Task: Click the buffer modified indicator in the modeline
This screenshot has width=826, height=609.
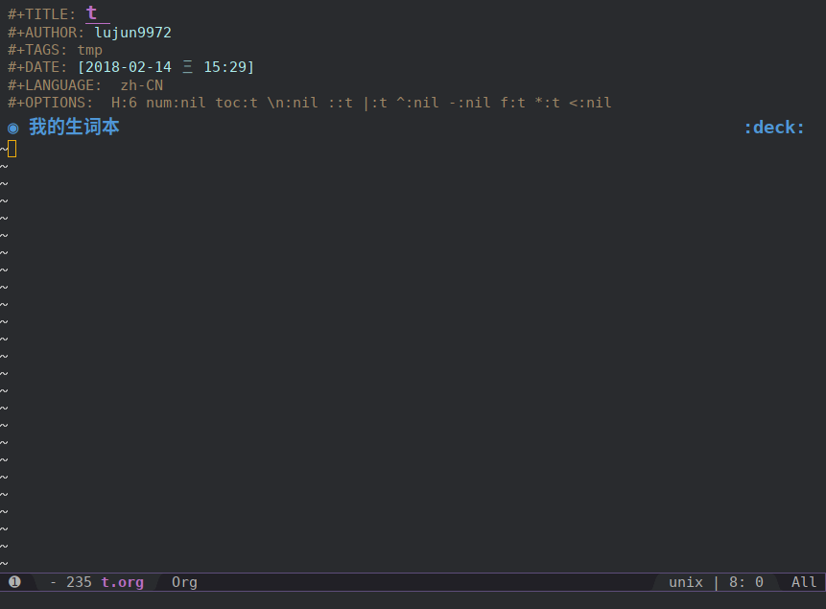Action: tap(55, 581)
